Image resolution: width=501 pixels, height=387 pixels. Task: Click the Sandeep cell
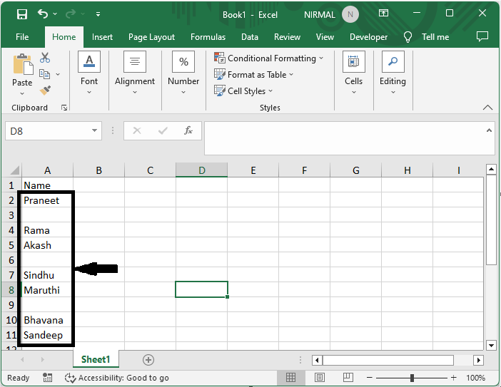click(x=47, y=335)
